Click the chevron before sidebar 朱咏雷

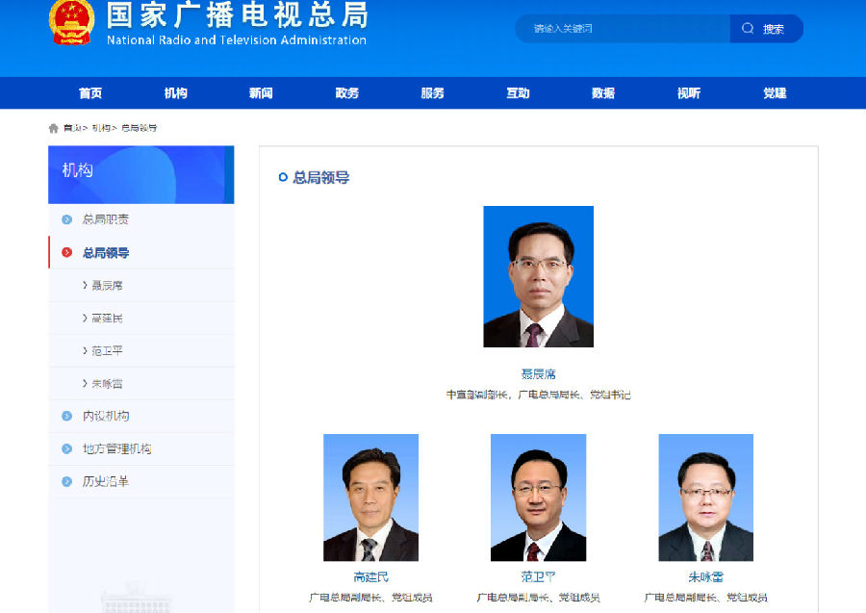tap(85, 383)
